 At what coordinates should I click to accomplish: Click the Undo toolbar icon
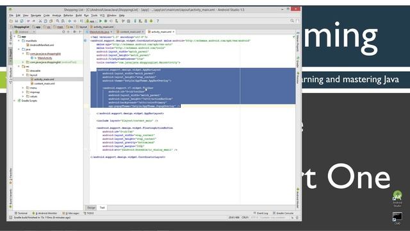pos(28,21)
